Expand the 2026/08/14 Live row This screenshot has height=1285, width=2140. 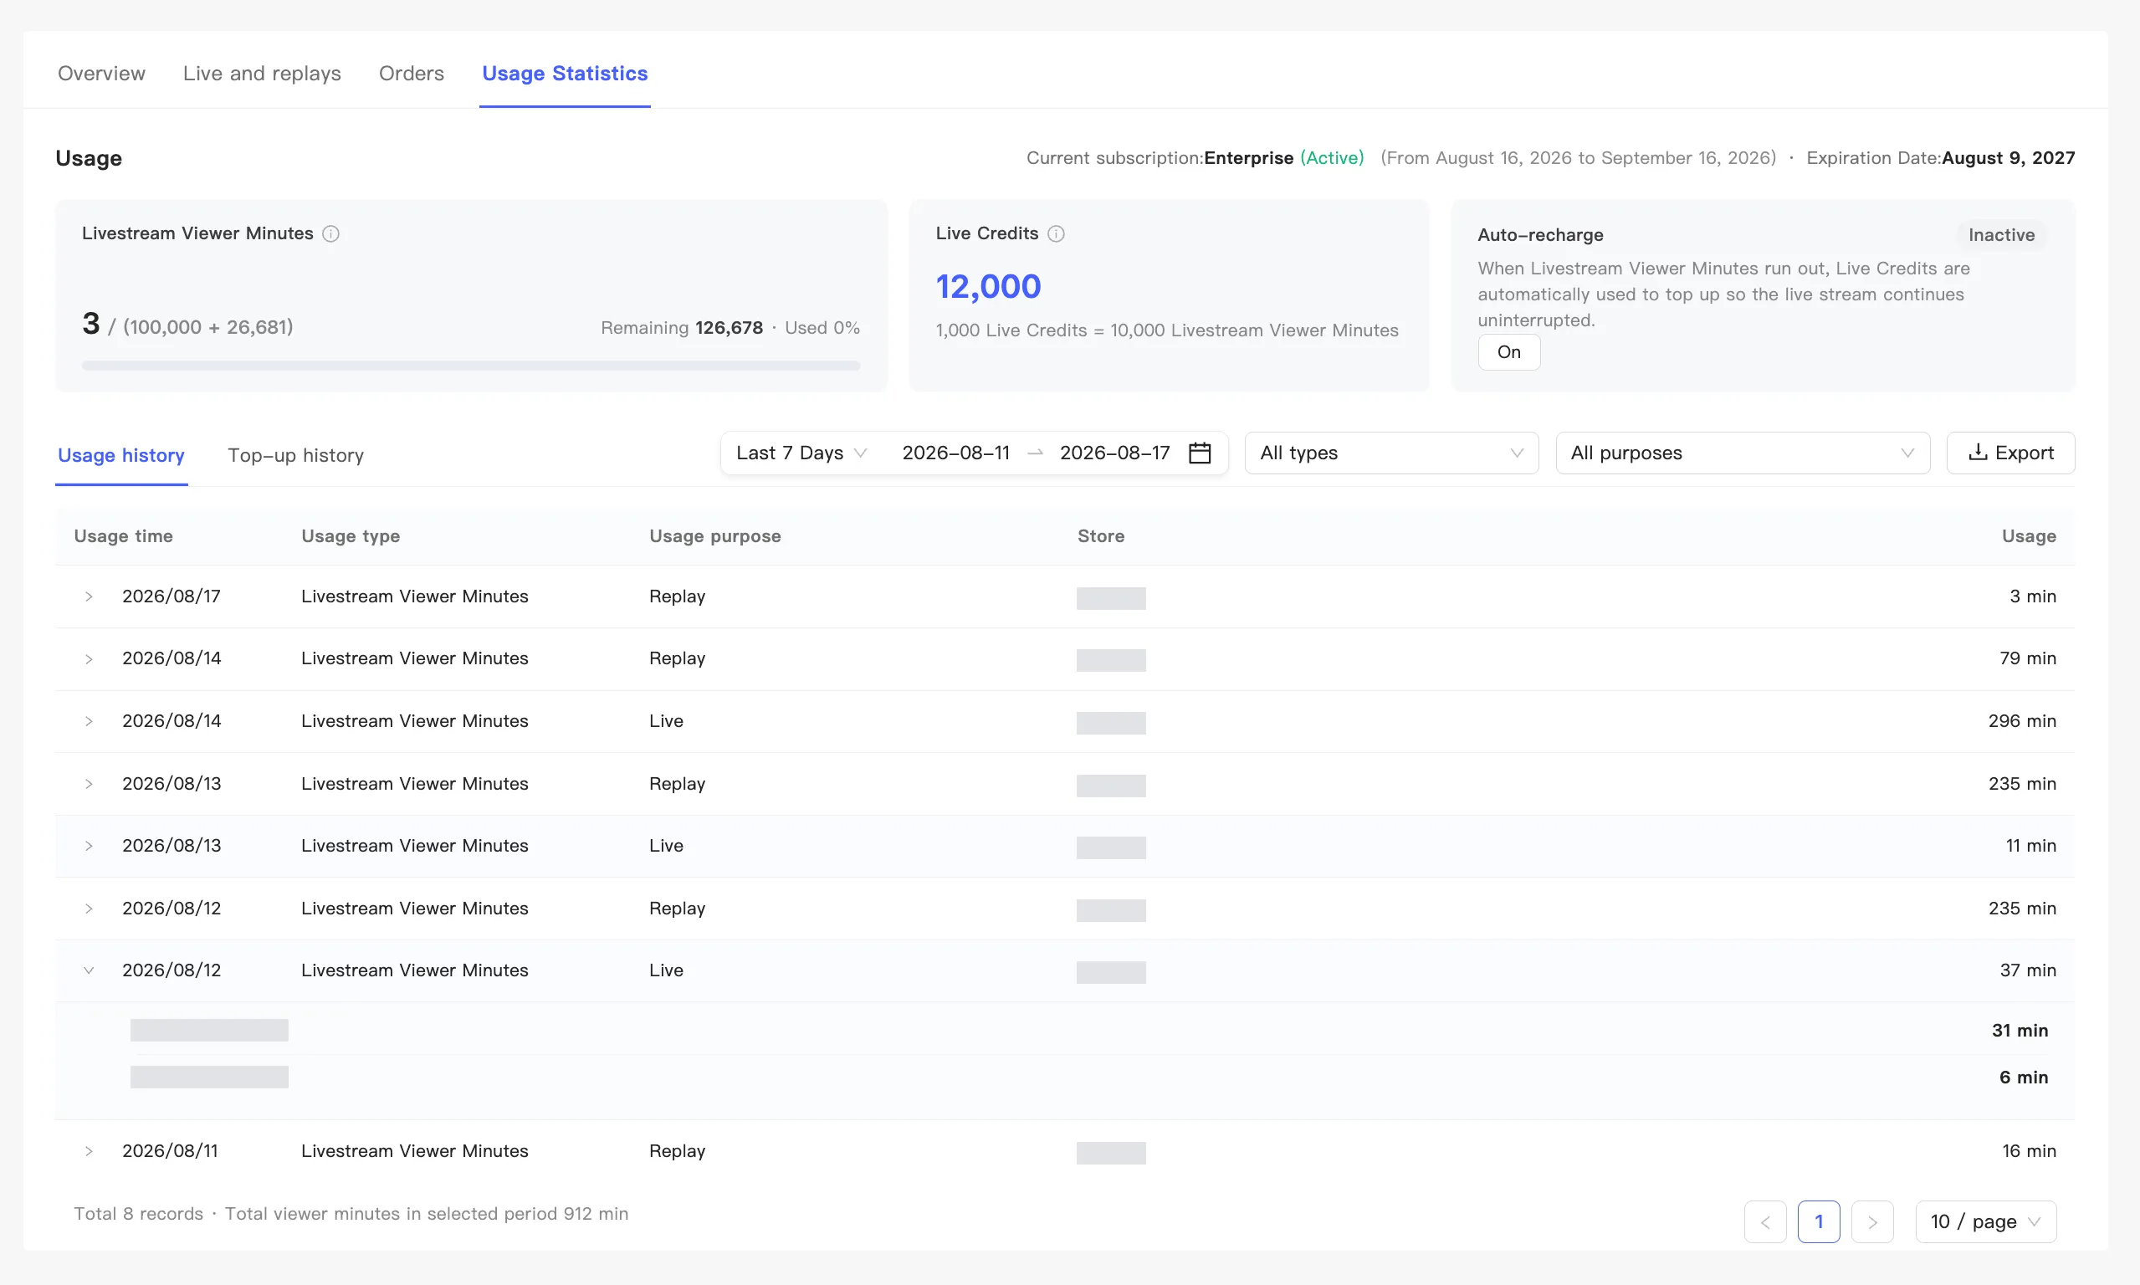coord(89,721)
